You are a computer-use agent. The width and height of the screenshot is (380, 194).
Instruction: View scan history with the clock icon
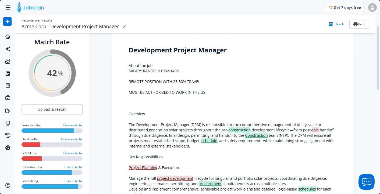tap(8, 135)
